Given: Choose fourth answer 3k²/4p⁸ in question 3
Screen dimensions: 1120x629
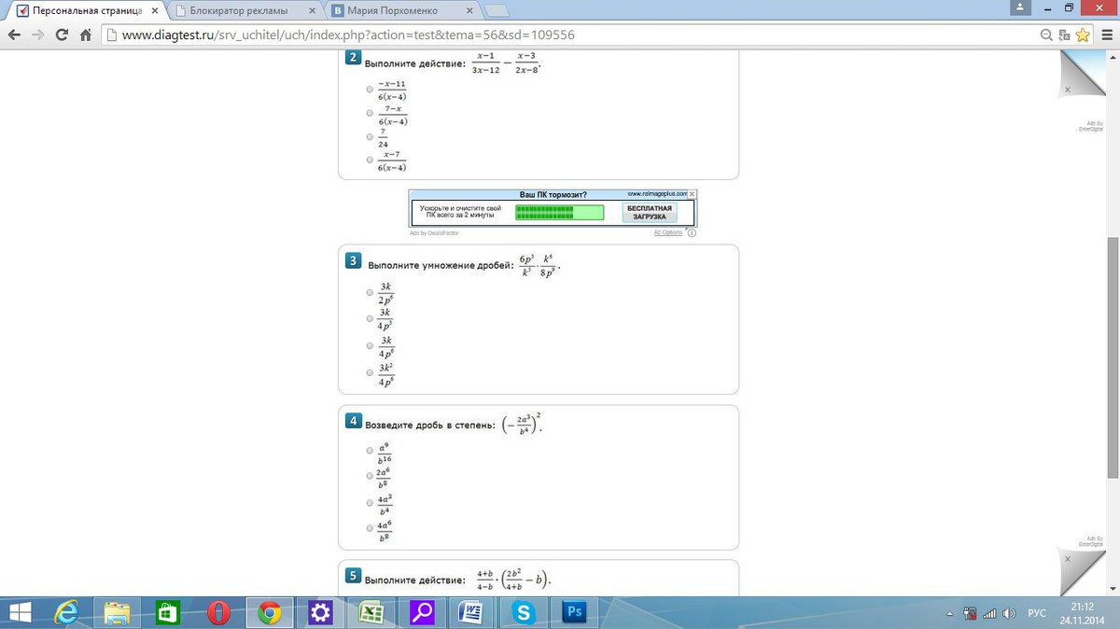Looking at the screenshot, I should pyautogui.click(x=371, y=373).
